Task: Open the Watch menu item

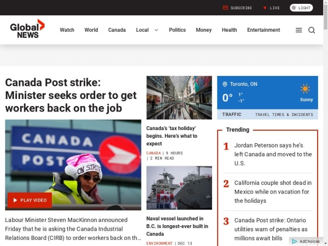Action: click(67, 30)
